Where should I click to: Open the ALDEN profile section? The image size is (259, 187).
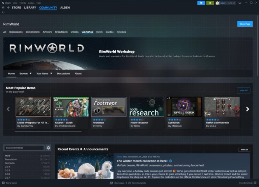[65, 8]
